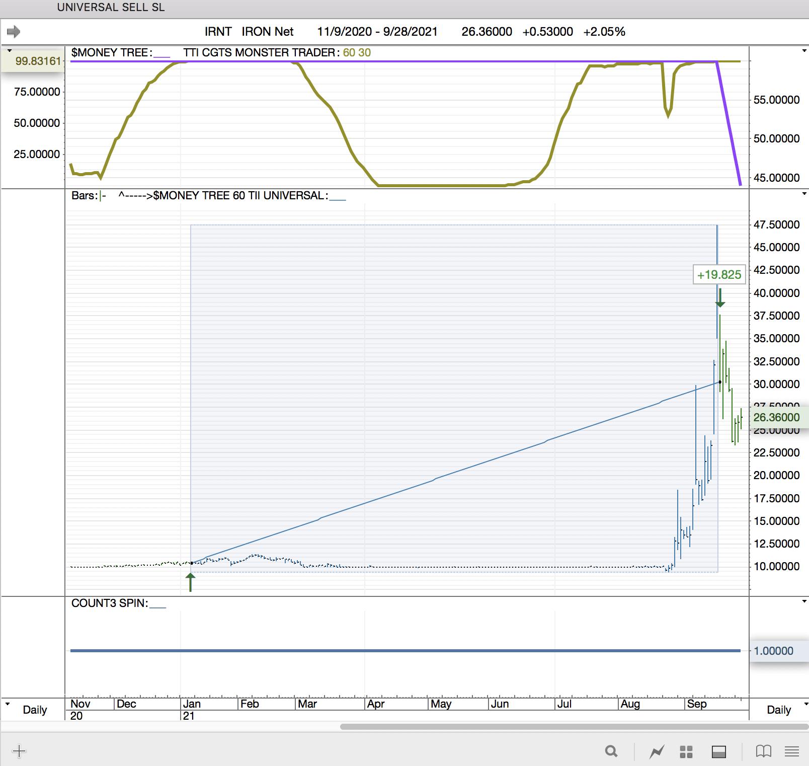Switch to the four-square grid view

686,752
